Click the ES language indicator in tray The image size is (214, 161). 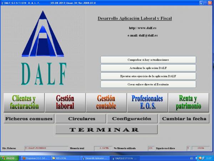pyautogui.click(x=192, y=158)
